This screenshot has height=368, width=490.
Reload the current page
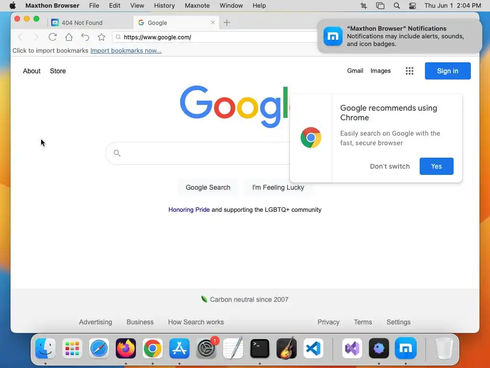point(53,37)
